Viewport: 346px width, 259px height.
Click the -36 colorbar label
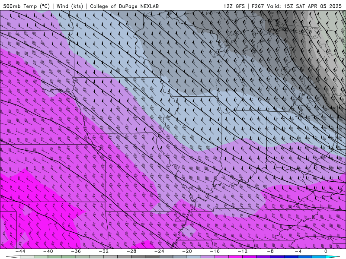76,251
